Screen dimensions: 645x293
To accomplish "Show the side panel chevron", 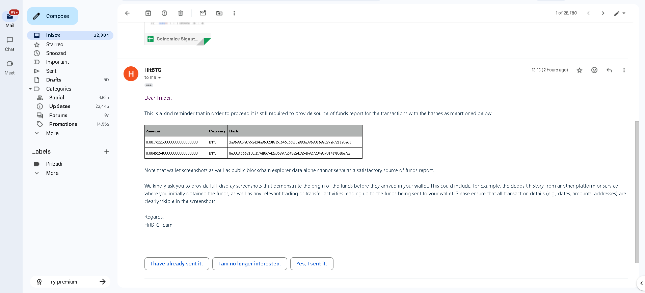I will (641, 283).
